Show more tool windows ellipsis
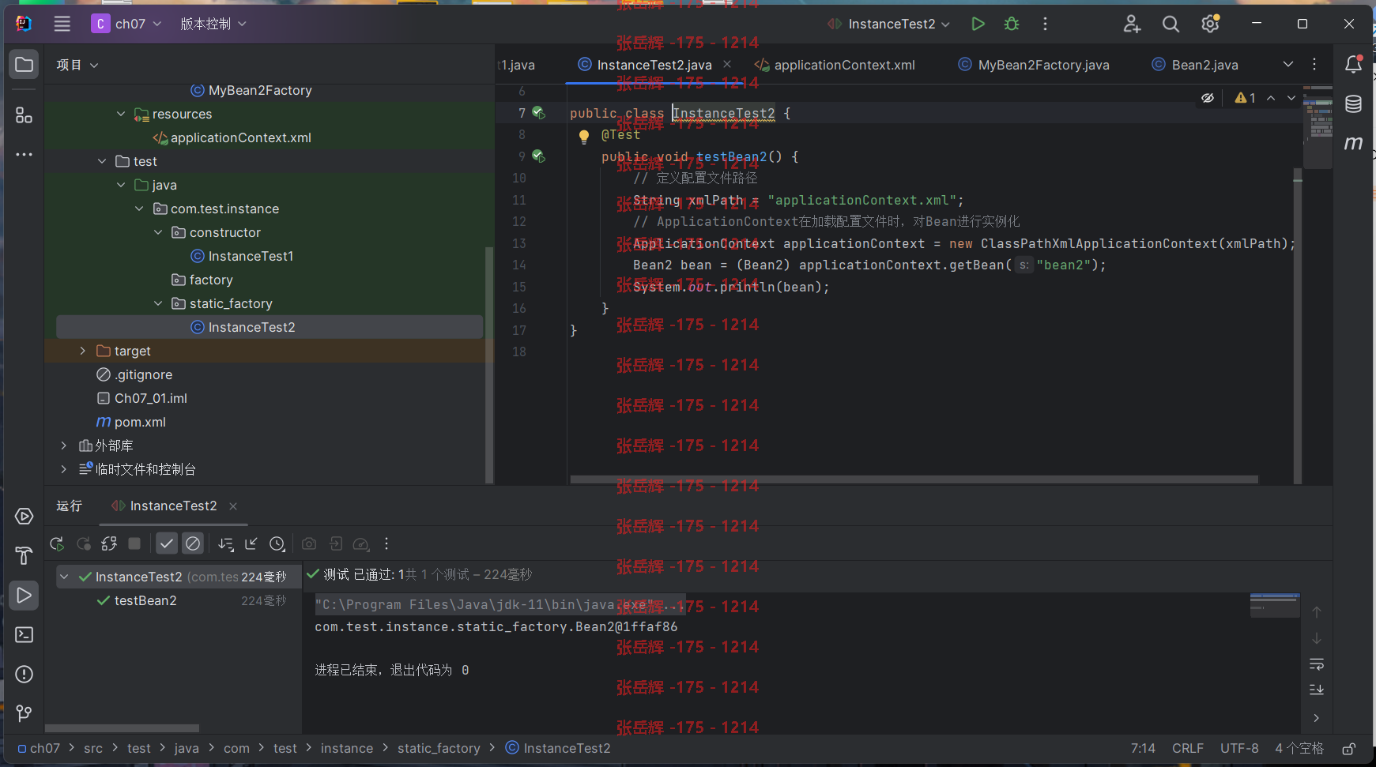The height and width of the screenshot is (767, 1376). (24, 154)
